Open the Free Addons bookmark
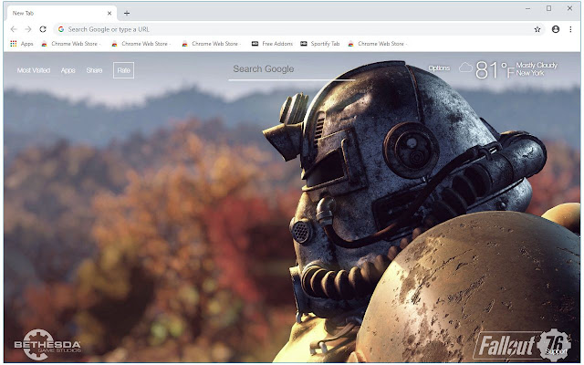Viewport: 584px width, 365px height. [272, 44]
